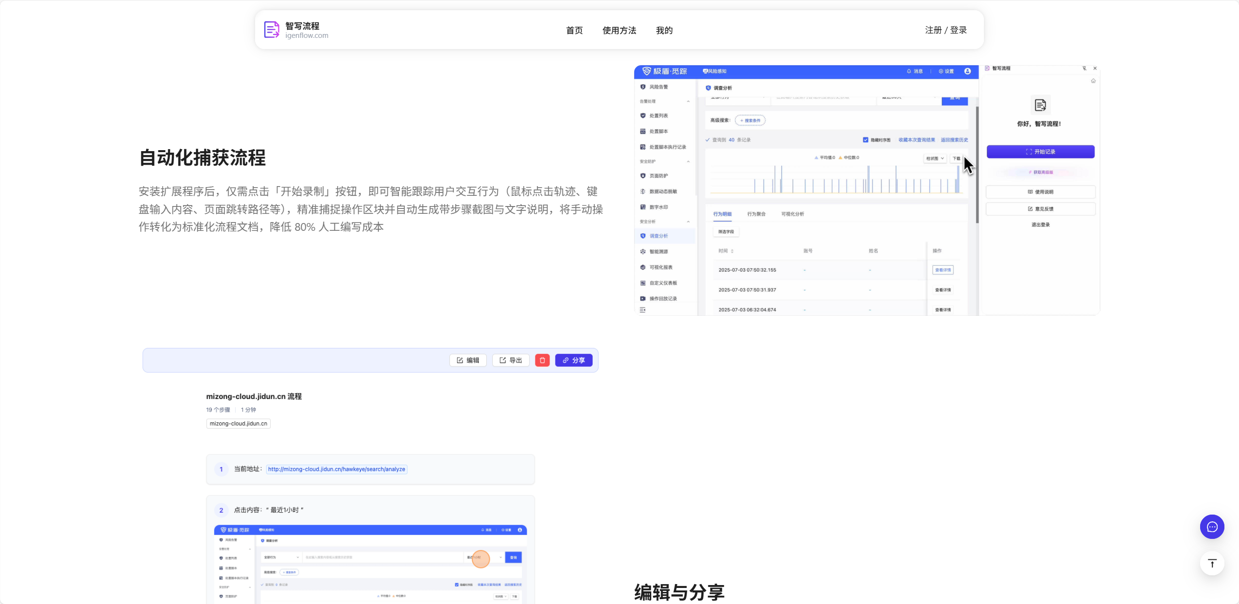Click the back-to-top arrow icon

coord(1212,563)
